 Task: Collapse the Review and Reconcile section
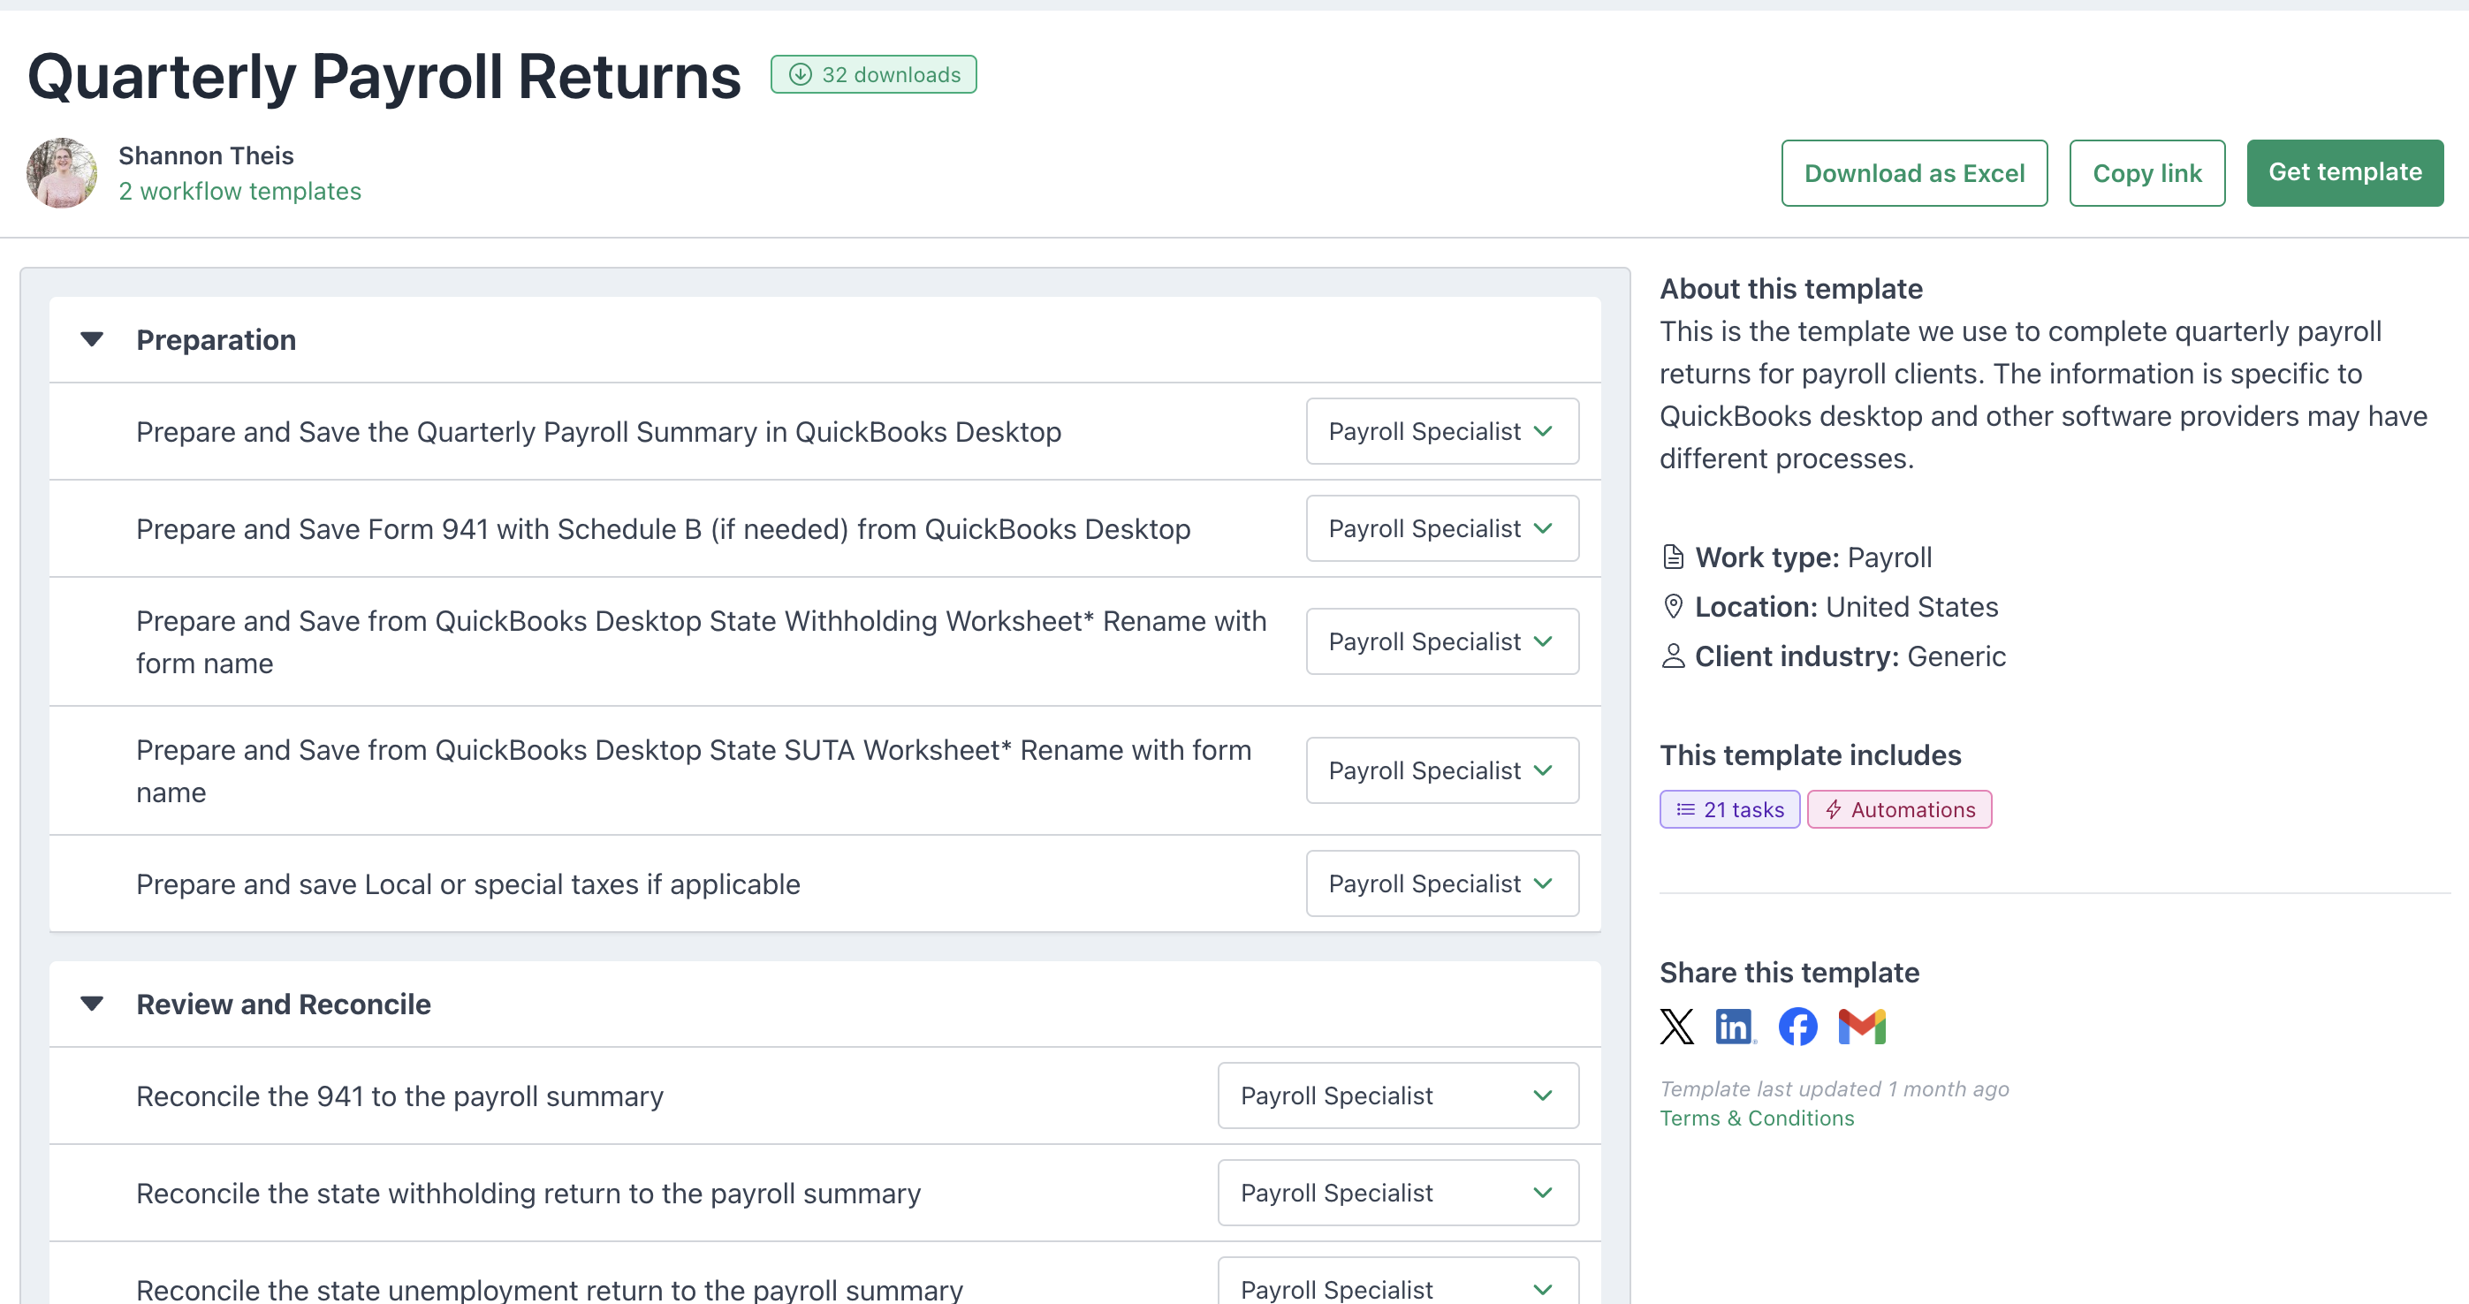pos(92,1005)
